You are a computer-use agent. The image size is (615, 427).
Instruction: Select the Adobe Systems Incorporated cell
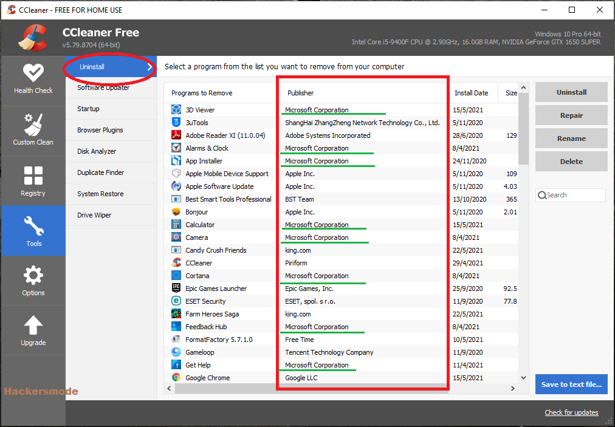(328, 135)
